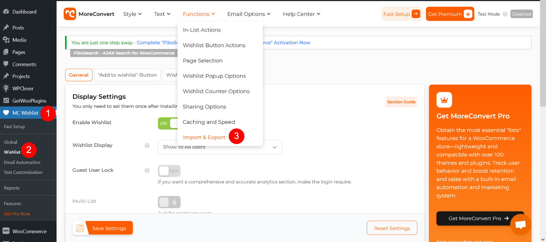Viewport: 546px width, 242px height.
Task: Collapse the Functions menu
Action: (199, 14)
